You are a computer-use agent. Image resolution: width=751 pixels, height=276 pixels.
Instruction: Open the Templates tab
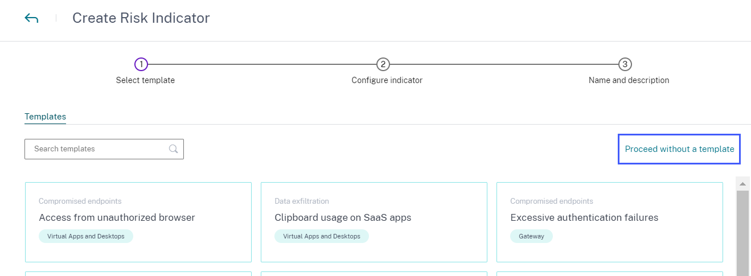[45, 116]
